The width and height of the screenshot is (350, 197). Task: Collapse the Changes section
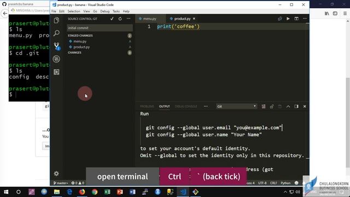[74, 53]
